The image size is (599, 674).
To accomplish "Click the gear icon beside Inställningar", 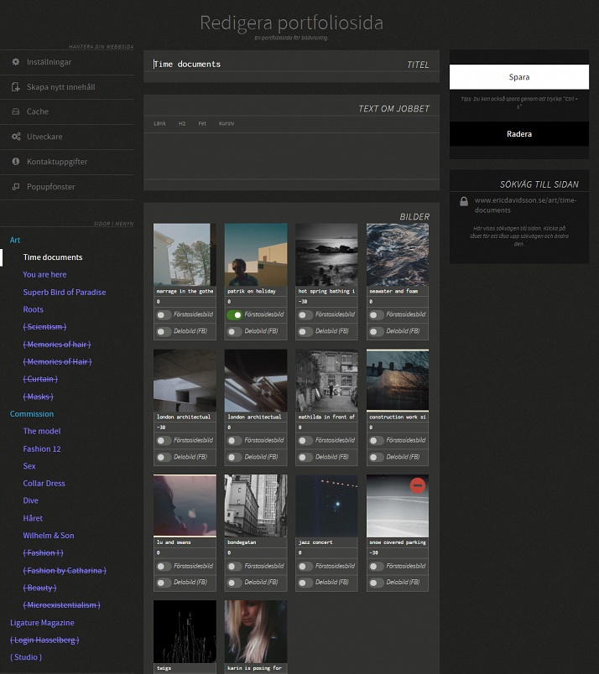I will tap(15, 62).
